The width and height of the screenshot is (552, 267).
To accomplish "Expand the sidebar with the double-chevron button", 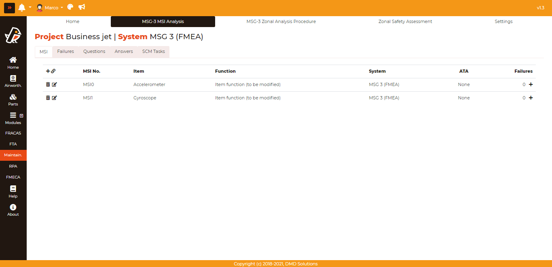I will (9, 8).
